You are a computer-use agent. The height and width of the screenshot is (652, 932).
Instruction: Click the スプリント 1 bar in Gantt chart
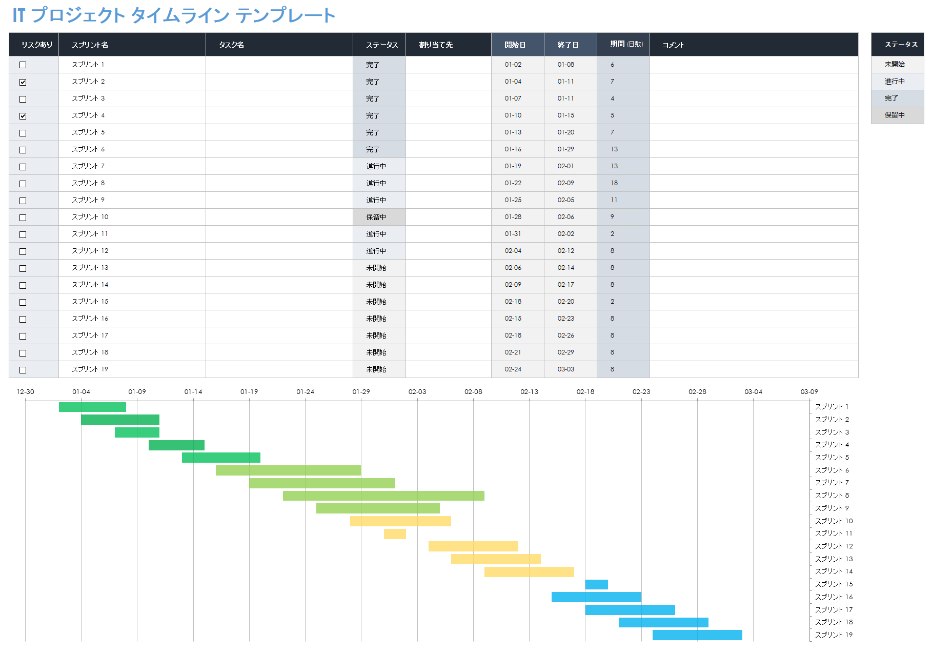pyautogui.click(x=92, y=407)
